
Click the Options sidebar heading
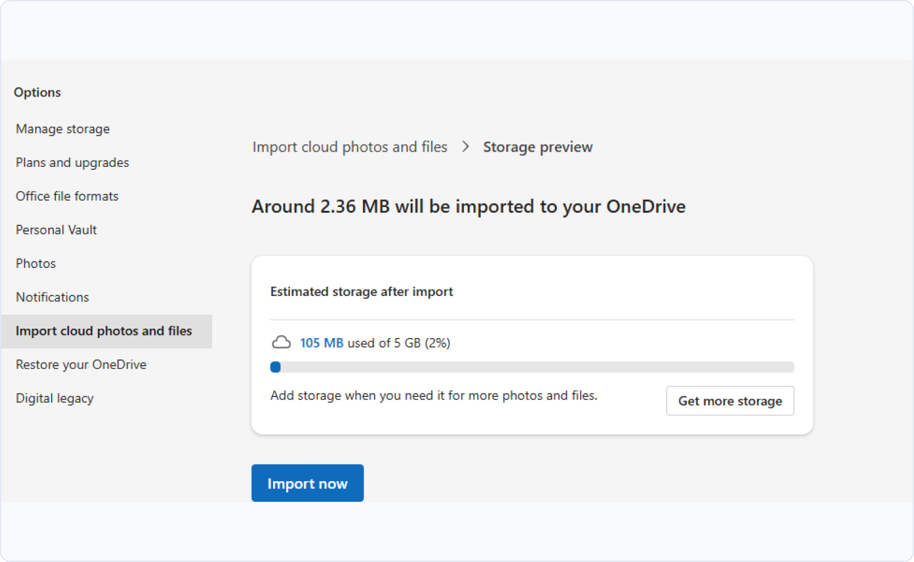click(38, 92)
